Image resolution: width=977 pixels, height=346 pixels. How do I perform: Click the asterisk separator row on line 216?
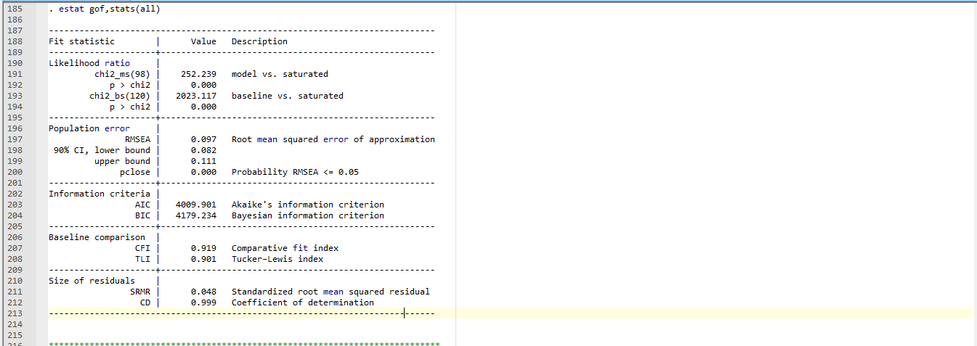(x=243, y=343)
